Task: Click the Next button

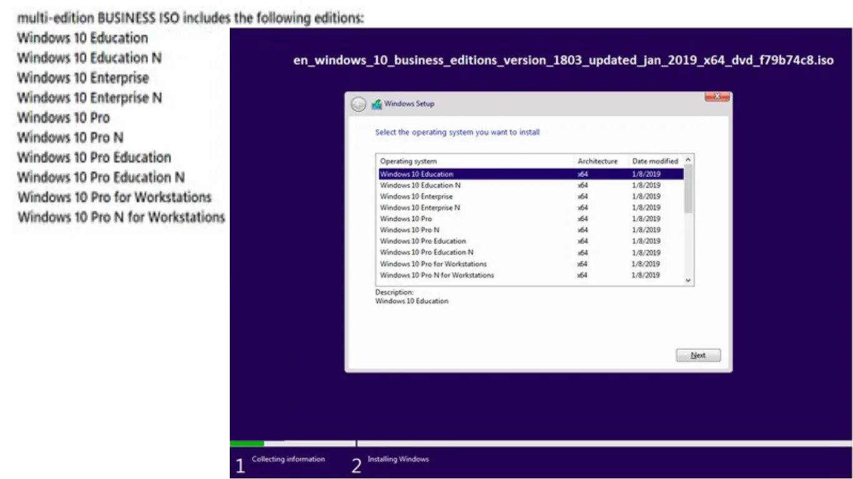Action: 698,356
